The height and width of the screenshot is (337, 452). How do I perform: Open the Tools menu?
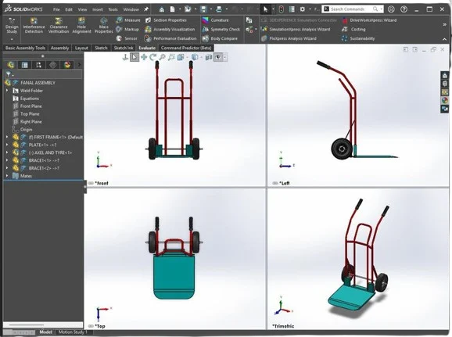click(113, 9)
